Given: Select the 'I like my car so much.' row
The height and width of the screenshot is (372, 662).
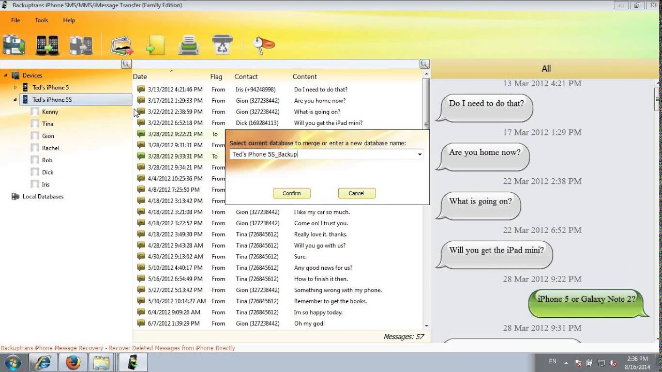Looking at the screenshot, I should click(278, 212).
